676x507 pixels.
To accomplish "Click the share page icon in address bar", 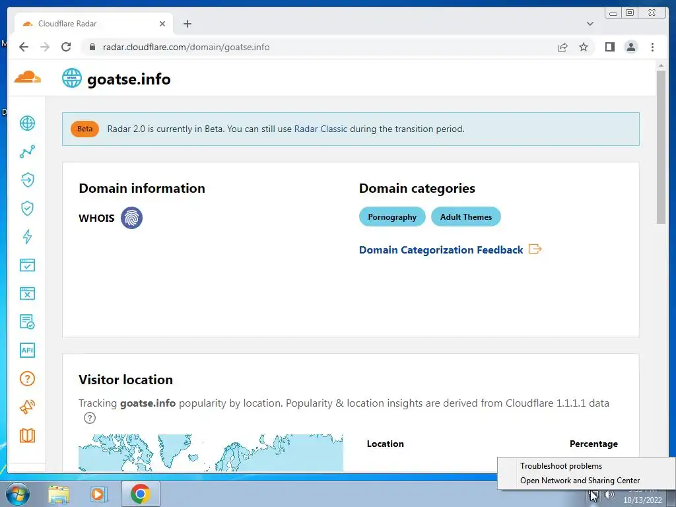I will 562,47.
